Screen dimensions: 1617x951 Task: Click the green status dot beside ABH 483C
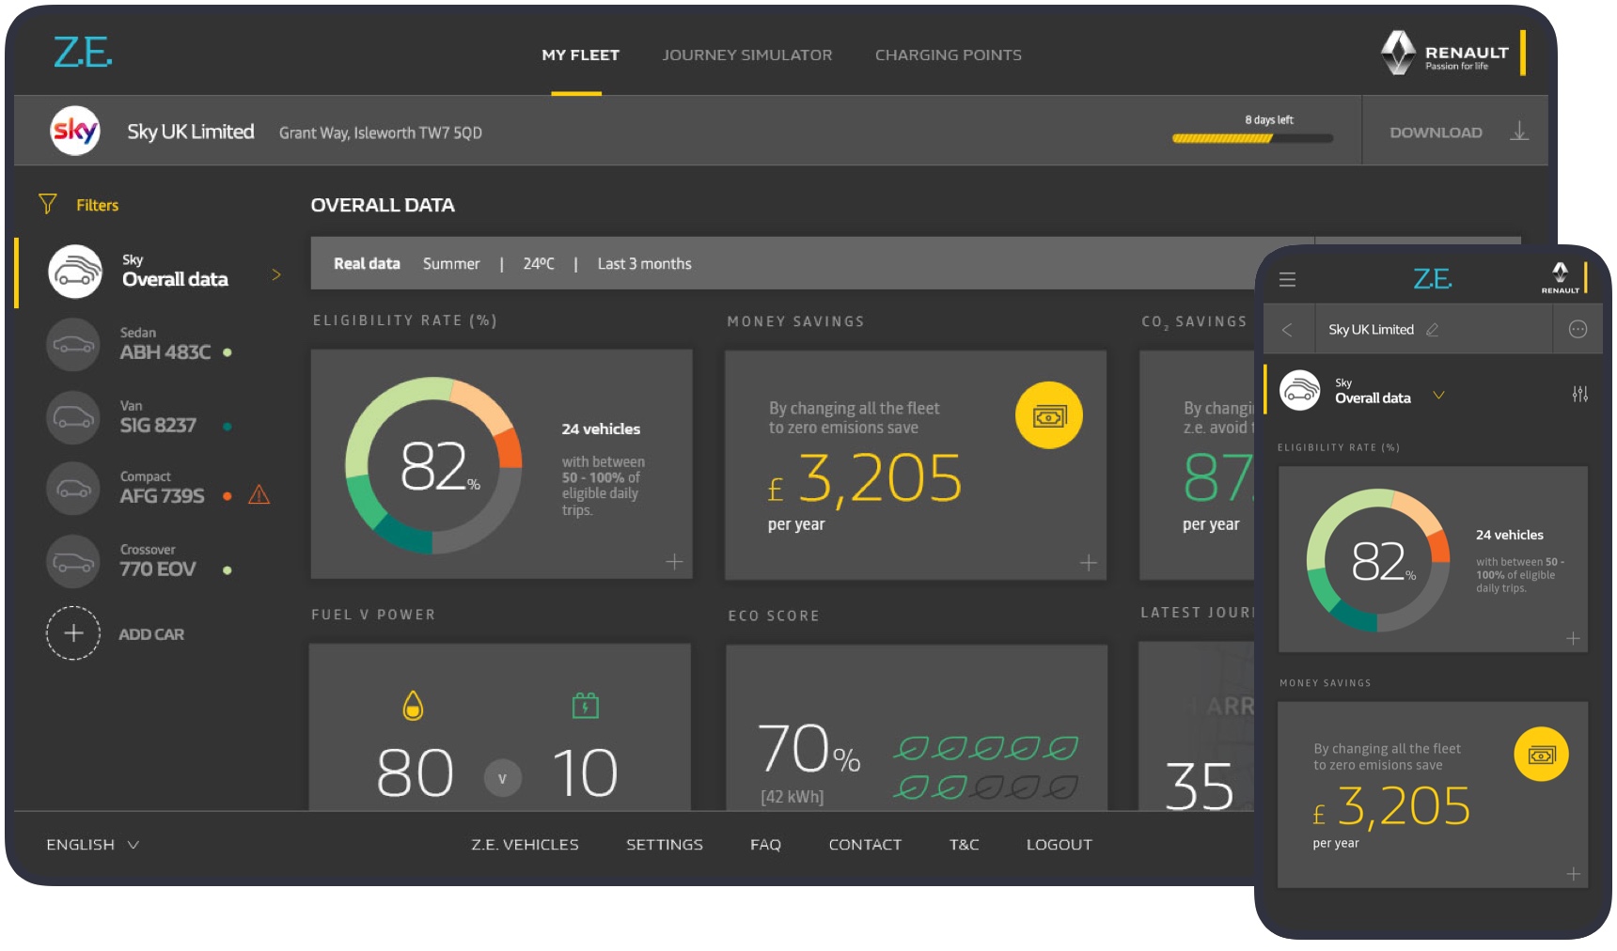coord(227,352)
